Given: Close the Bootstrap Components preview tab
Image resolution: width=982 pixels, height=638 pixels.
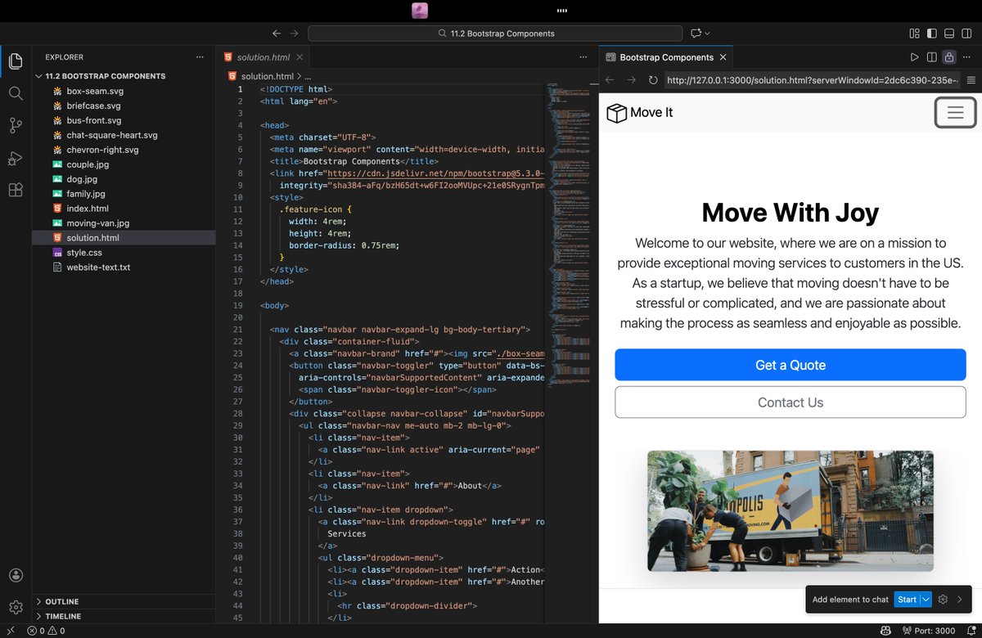Looking at the screenshot, I should (723, 57).
